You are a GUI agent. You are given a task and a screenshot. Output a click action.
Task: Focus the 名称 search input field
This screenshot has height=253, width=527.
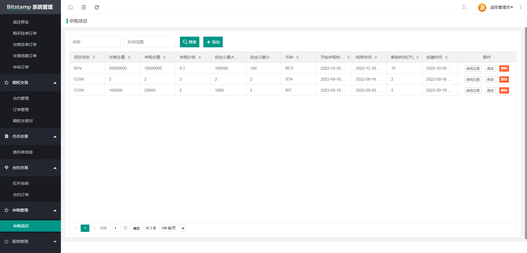pyautogui.click(x=95, y=42)
